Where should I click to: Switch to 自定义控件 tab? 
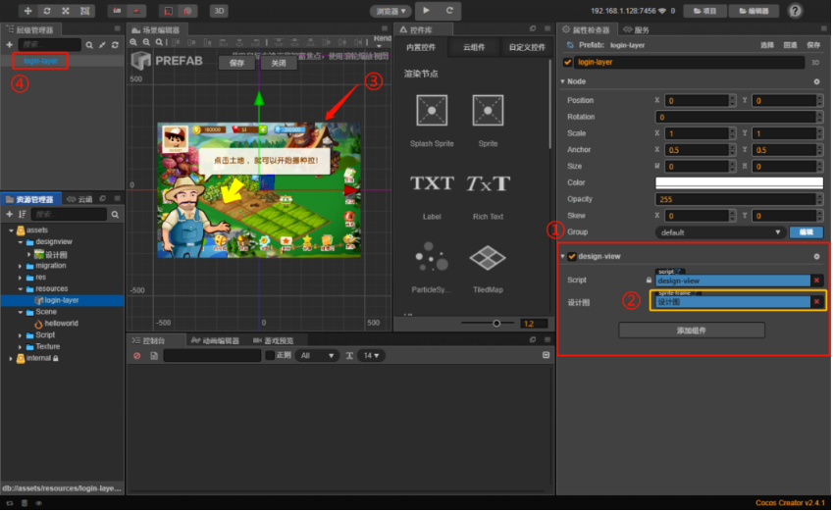pyautogui.click(x=527, y=47)
